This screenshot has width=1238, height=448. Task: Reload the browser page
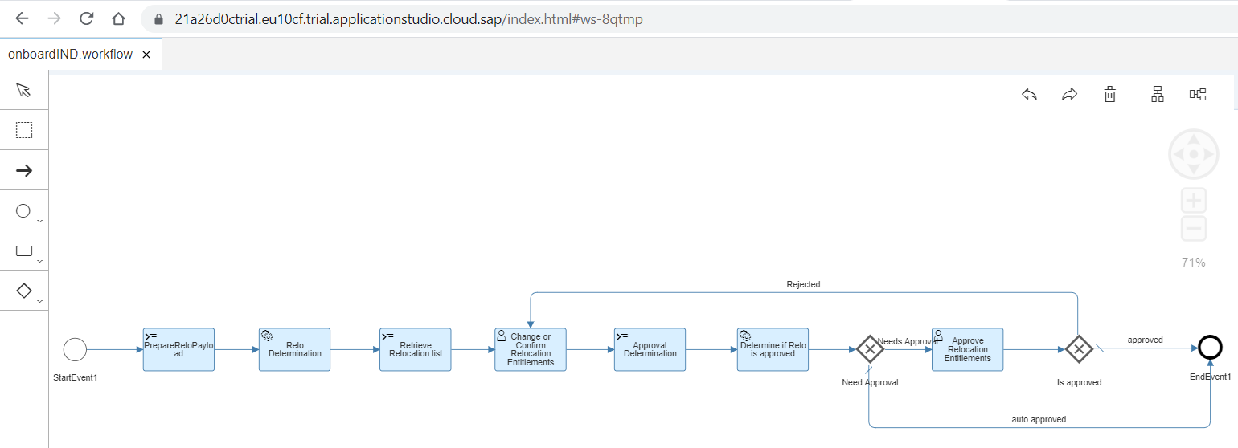point(86,18)
